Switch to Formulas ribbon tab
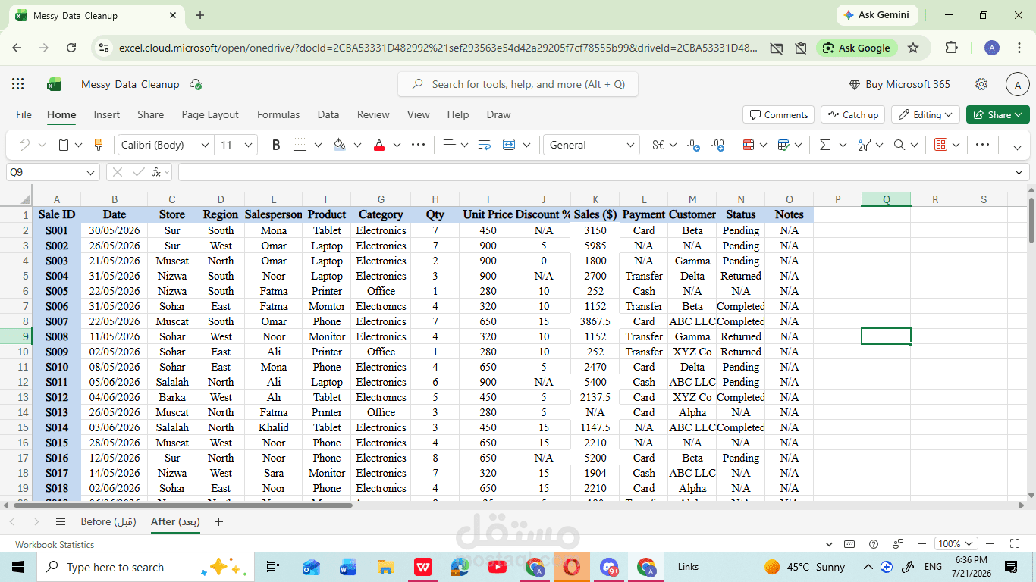This screenshot has height=582, width=1036. (x=278, y=115)
